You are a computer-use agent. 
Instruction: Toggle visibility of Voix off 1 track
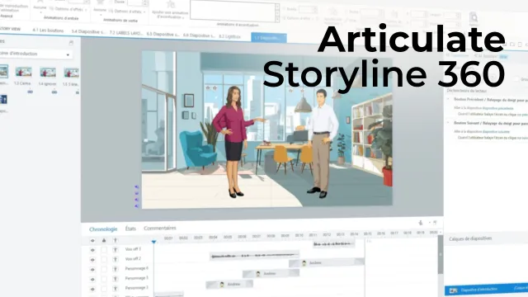pyautogui.click(x=92, y=250)
